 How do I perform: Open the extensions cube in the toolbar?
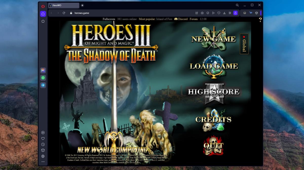coord(256,13)
